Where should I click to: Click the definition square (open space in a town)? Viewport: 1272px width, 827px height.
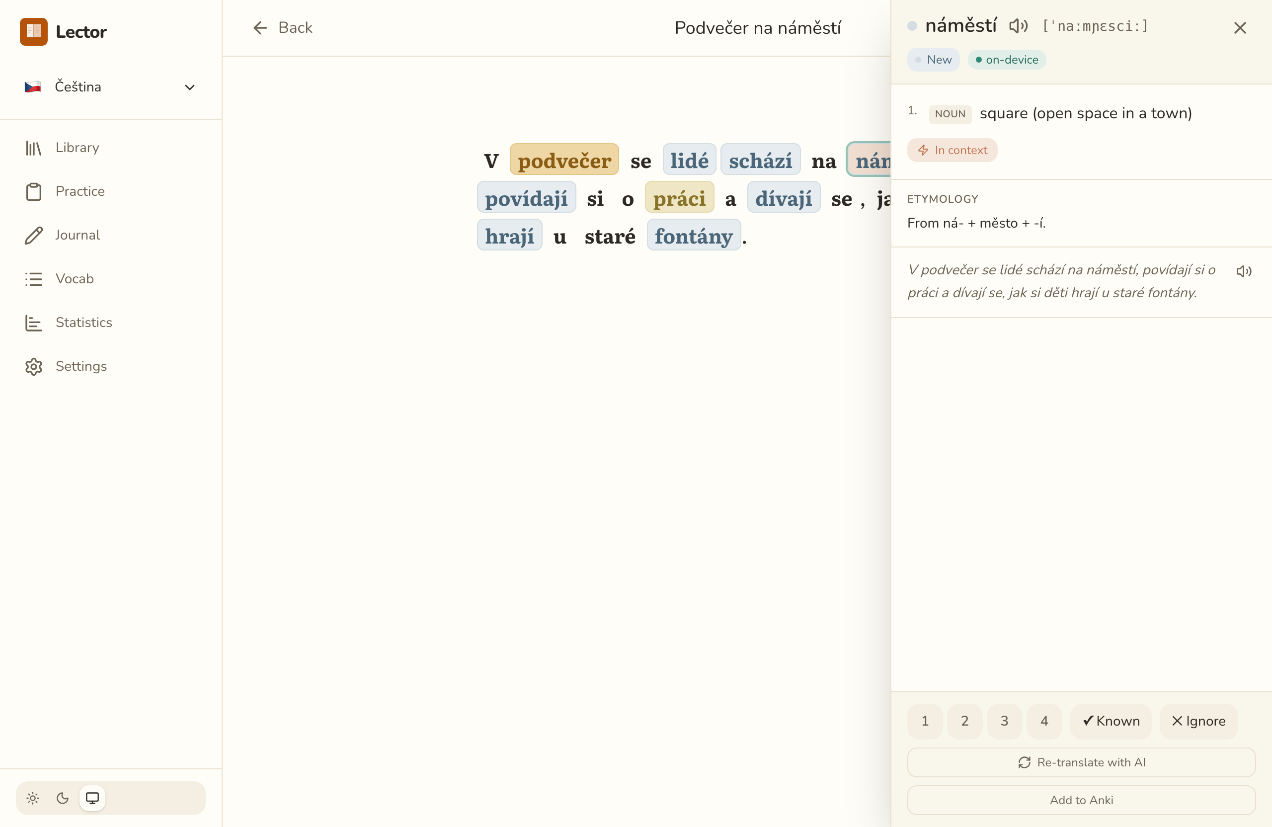click(x=1086, y=113)
